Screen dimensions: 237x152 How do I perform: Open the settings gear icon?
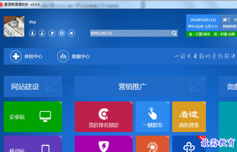coord(62,33)
